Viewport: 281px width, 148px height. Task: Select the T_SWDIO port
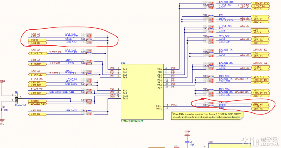coord(37,64)
